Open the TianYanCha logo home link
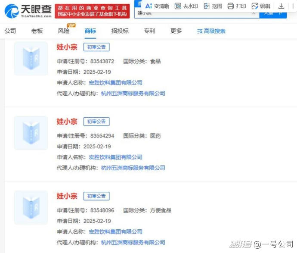The width and height of the screenshot is (297, 253). (x=28, y=11)
